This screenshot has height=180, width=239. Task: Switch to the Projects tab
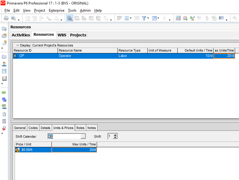pyautogui.click(x=78, y=35)
